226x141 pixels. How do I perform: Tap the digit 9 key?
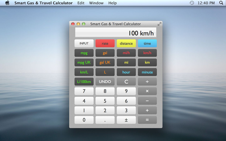click(126, 91)
